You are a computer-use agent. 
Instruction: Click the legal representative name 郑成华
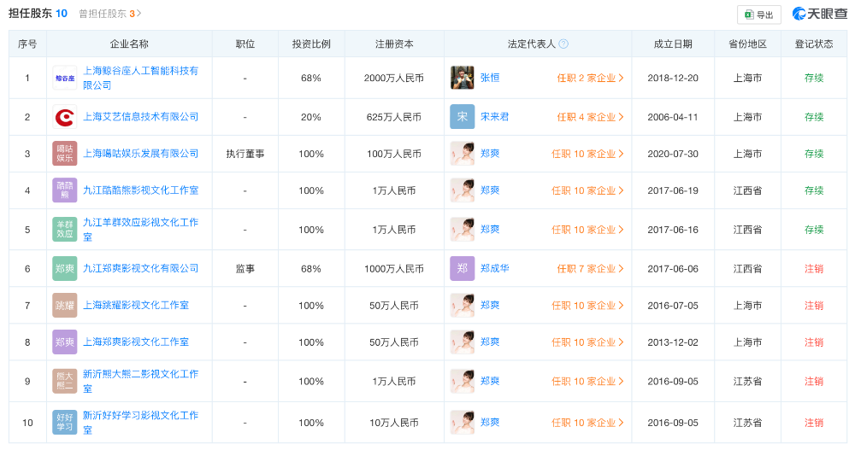494,269
